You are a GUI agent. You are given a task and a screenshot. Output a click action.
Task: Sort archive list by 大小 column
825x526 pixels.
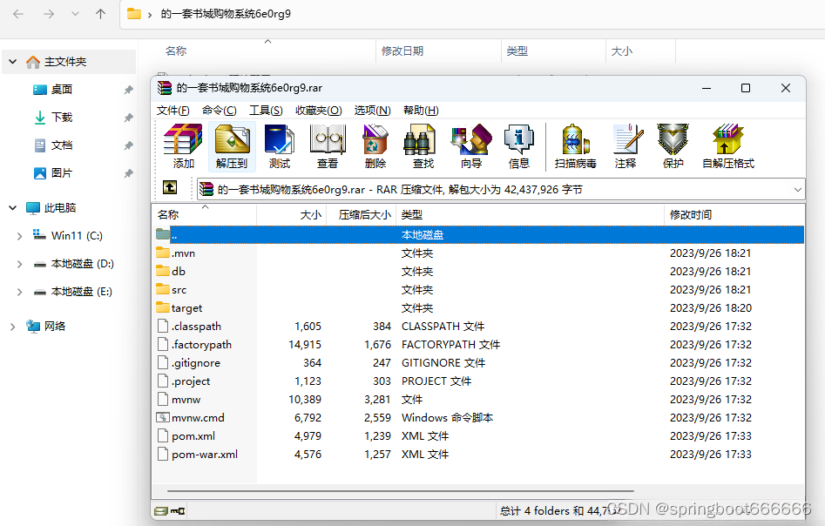click(292, 214)
